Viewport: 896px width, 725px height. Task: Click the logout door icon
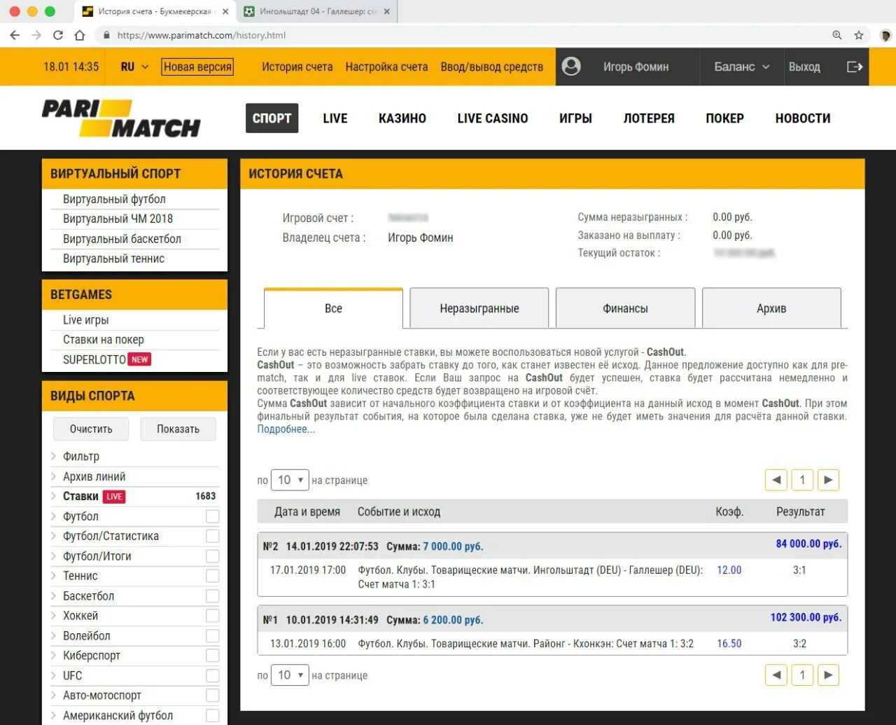click(x=855, y=67)
